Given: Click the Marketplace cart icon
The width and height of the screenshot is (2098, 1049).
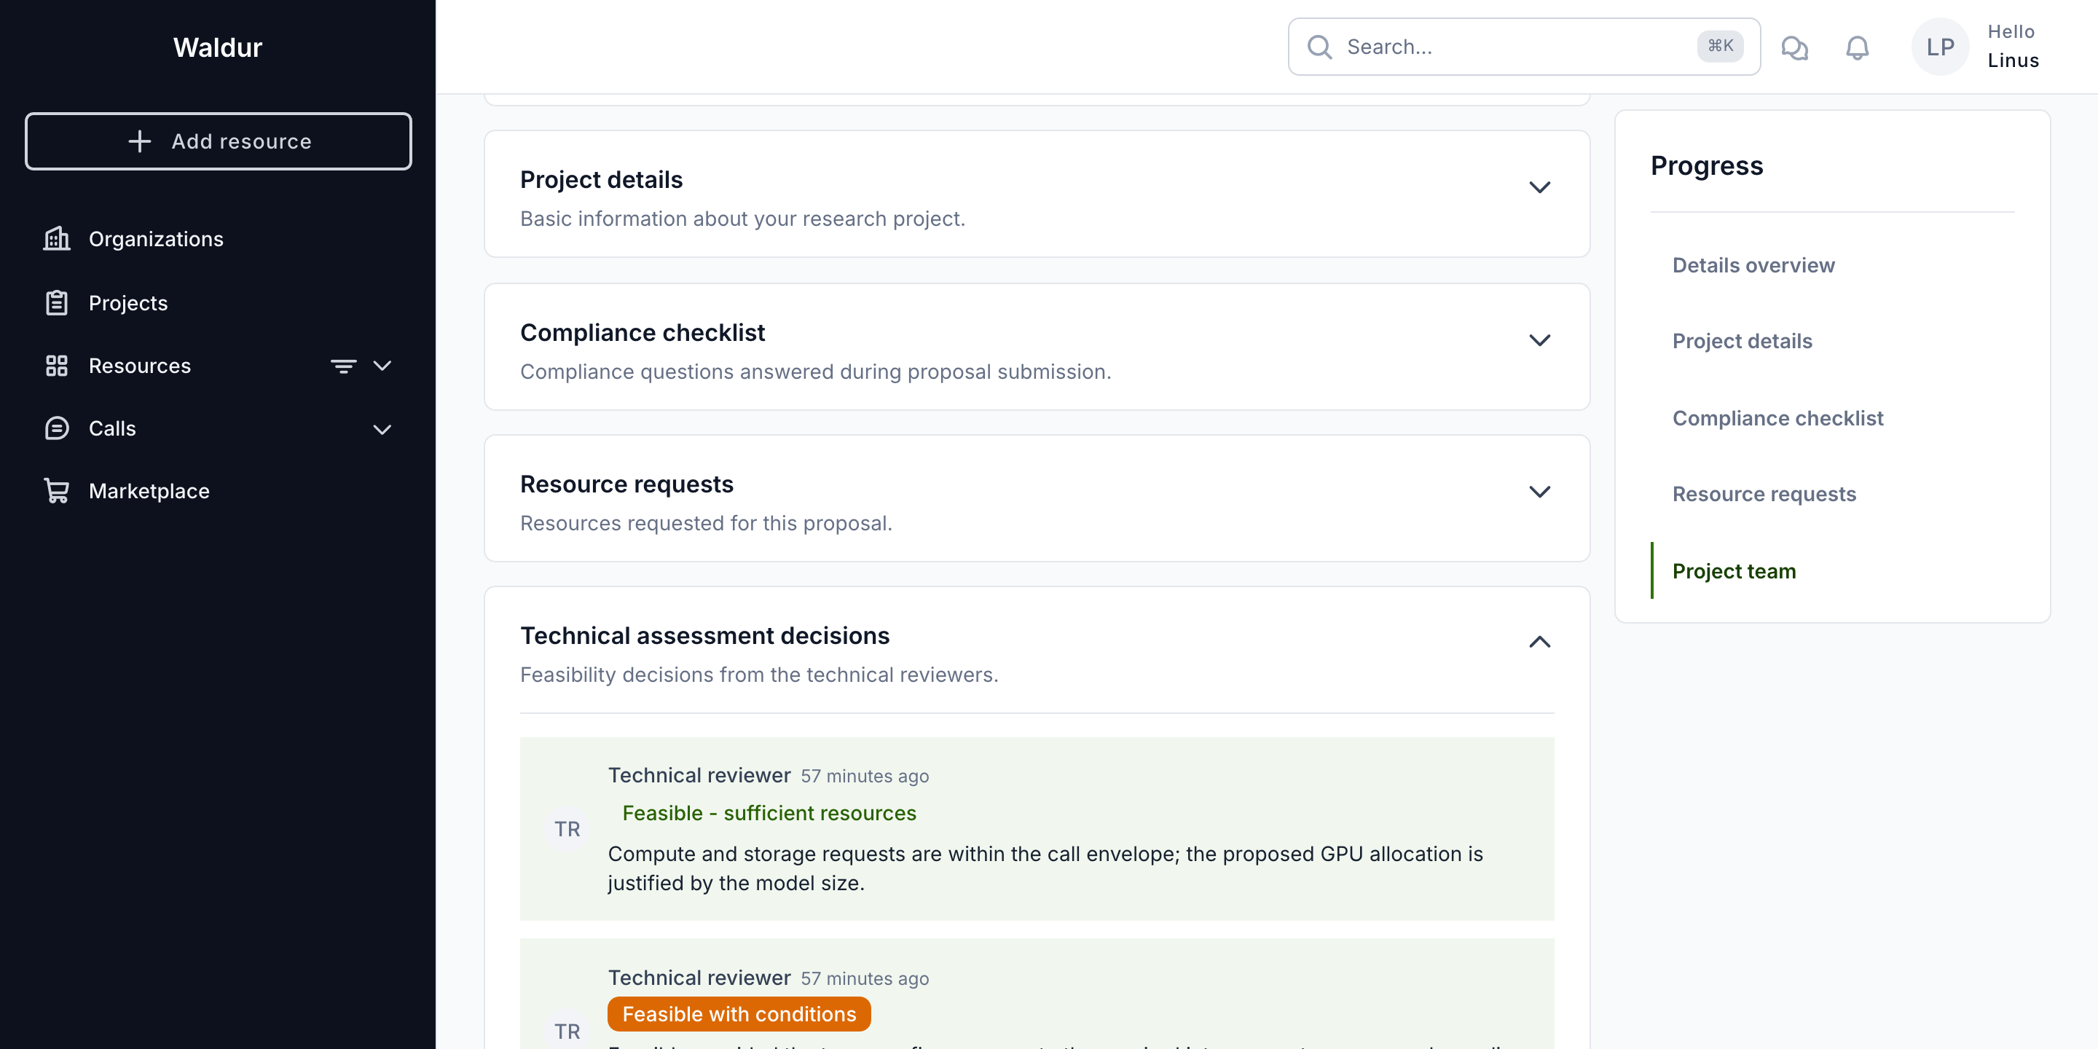Looking at the screenshot, I should tap(56, 491).
